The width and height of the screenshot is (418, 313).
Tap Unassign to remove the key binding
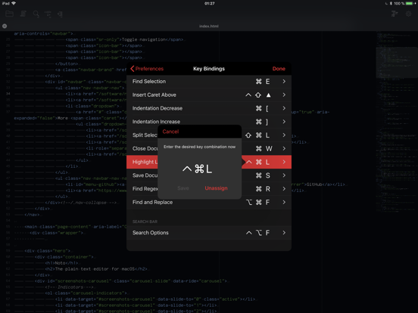216,188
